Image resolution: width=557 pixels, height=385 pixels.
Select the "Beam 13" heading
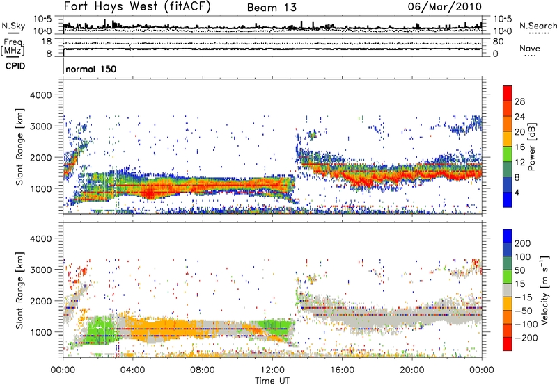tap(272, 8)
